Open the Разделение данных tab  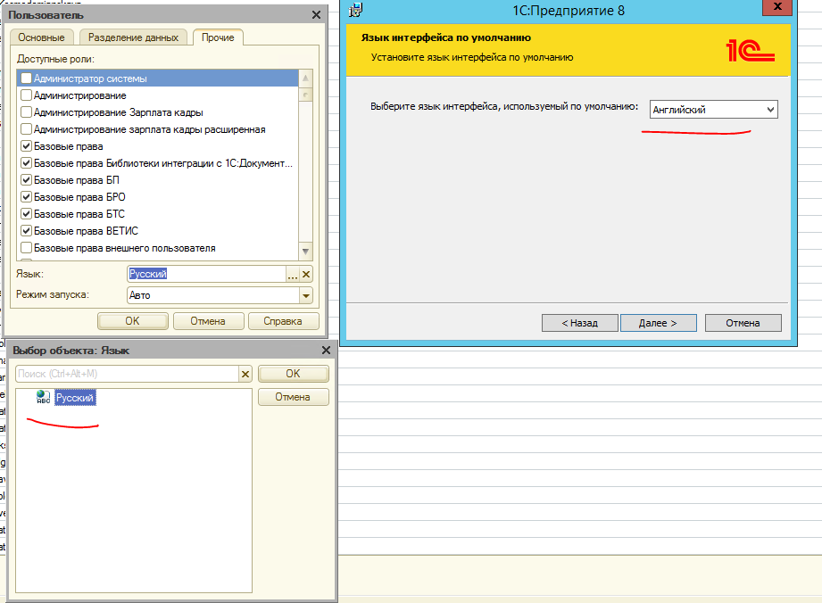point(133,37)
